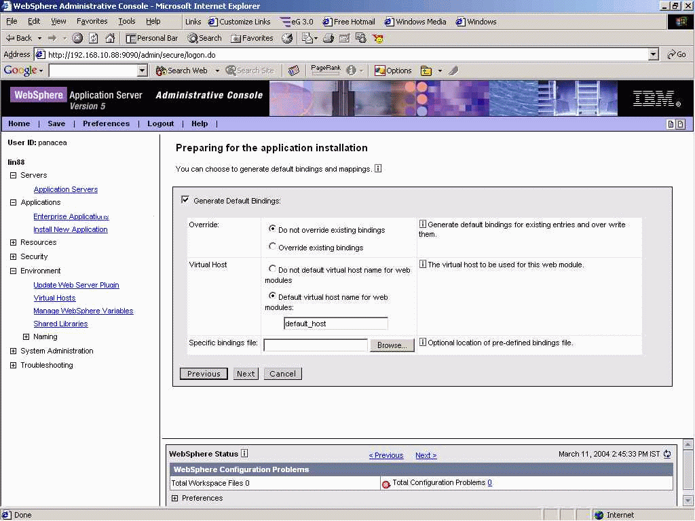The image size is (695, 521).
Task: Refresh WebSphere Status with refresh icon
Action: click(667, 454)
